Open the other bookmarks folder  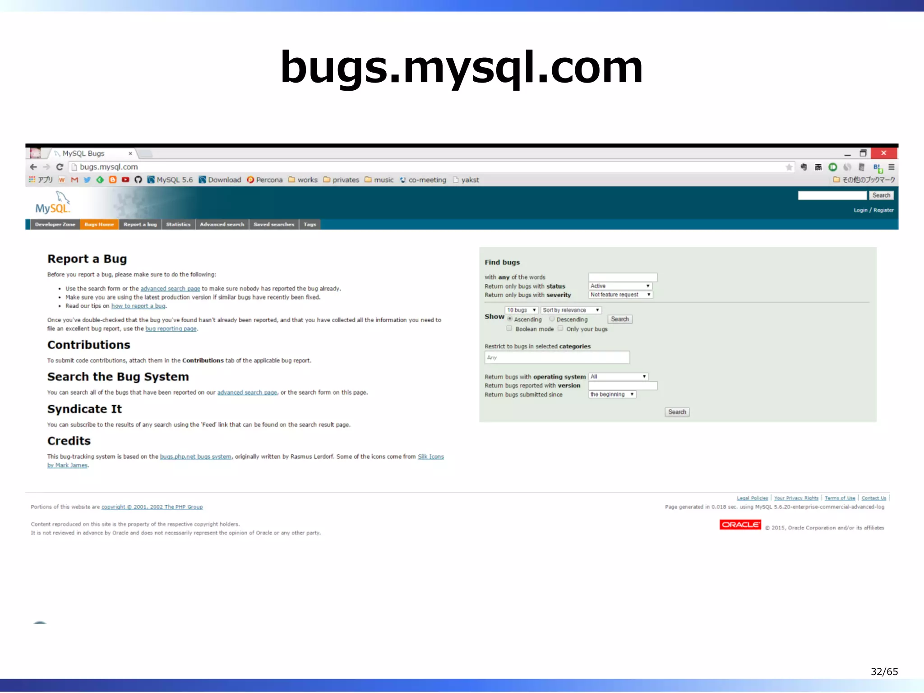[x=864, y=180]
